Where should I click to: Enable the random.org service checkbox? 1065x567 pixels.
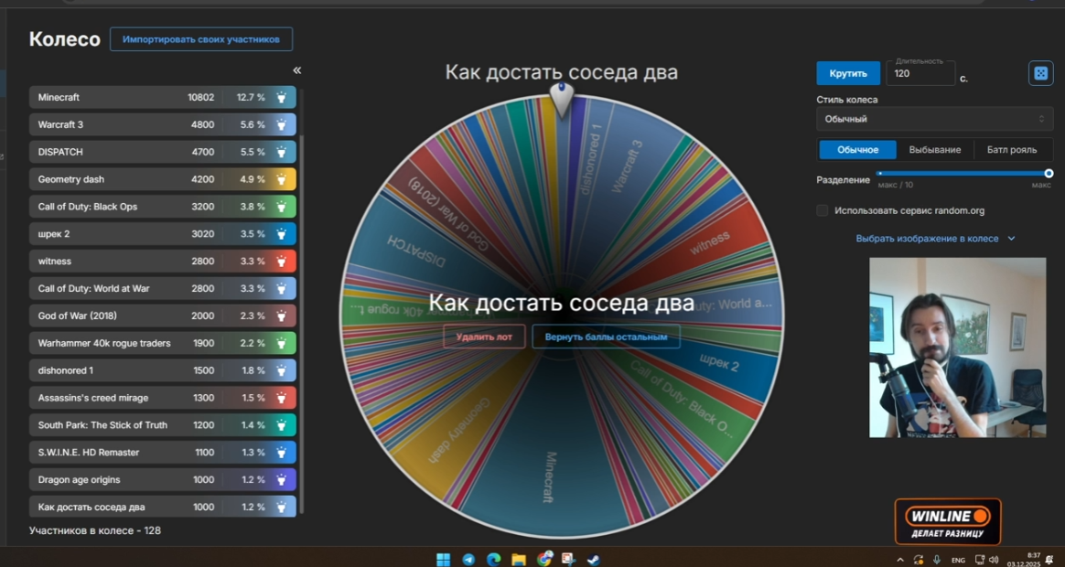coord(823,210)
